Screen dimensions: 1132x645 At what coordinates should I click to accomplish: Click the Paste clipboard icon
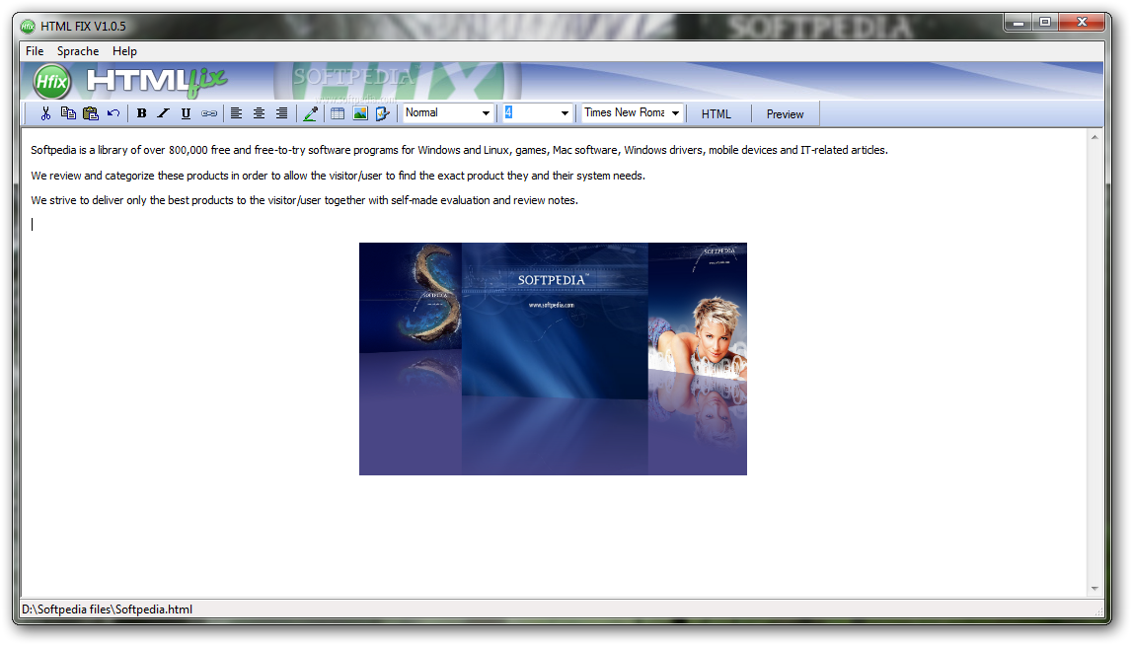tap(90, 113)
